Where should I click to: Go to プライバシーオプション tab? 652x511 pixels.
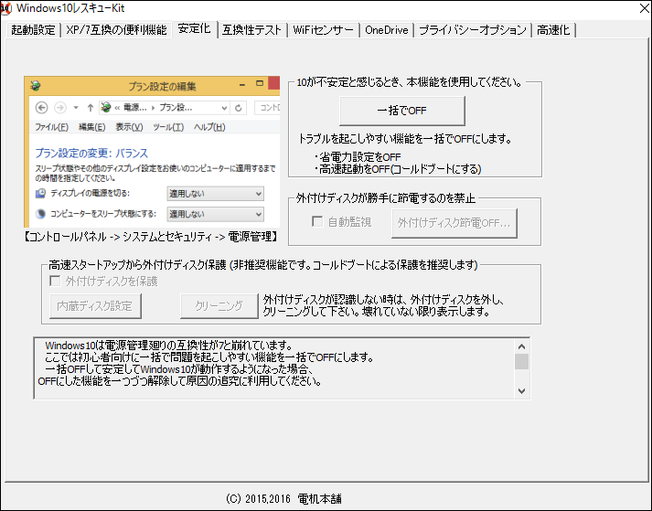pyautogui.click(x=473, y=30)
